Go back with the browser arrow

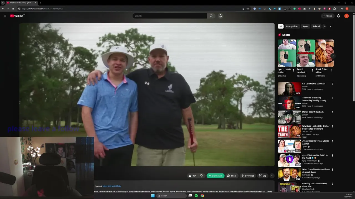coord(3,9)
